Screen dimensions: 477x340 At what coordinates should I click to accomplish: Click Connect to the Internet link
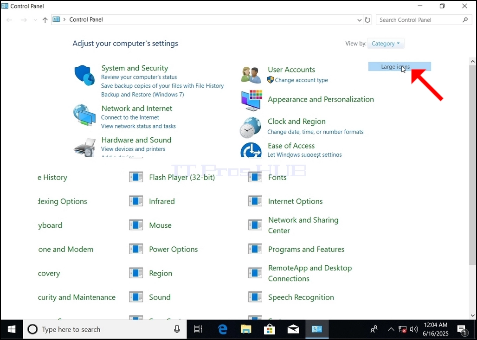[130, 117]
